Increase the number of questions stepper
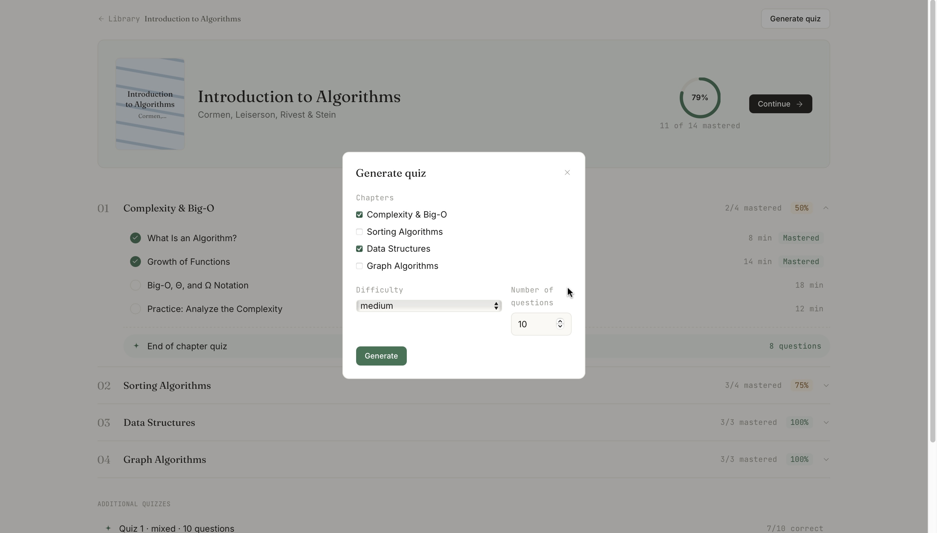This screenshot has width=937, height=533. click(560, 321)
